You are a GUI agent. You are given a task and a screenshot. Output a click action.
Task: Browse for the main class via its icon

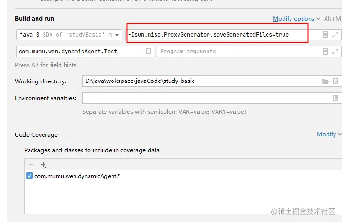point(149,51)
